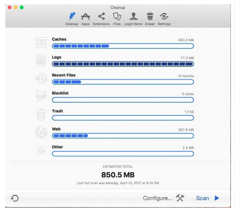
Task: Click the 2.4 MB other size
Action: (188, 148)
